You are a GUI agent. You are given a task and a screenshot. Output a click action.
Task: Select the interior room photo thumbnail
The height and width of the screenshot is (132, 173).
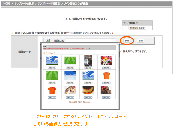[x=88, y=60]
